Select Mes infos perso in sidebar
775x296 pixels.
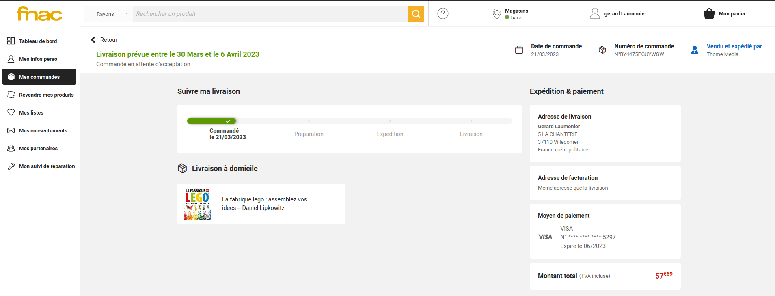click(38, 59)
